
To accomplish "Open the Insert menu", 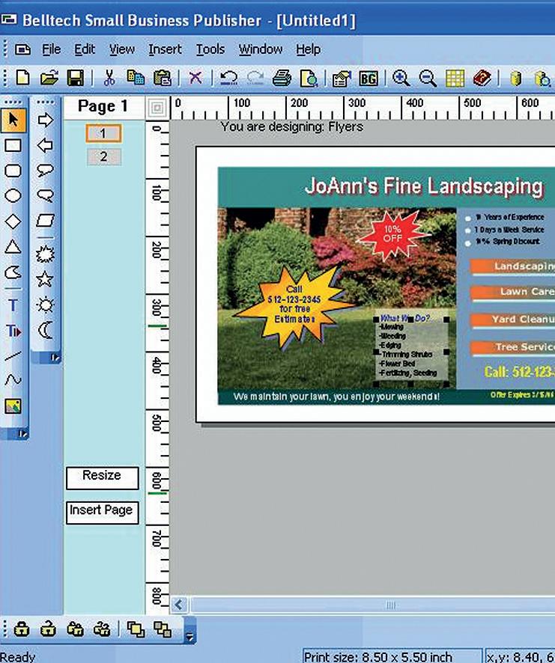I will (165, 49).
